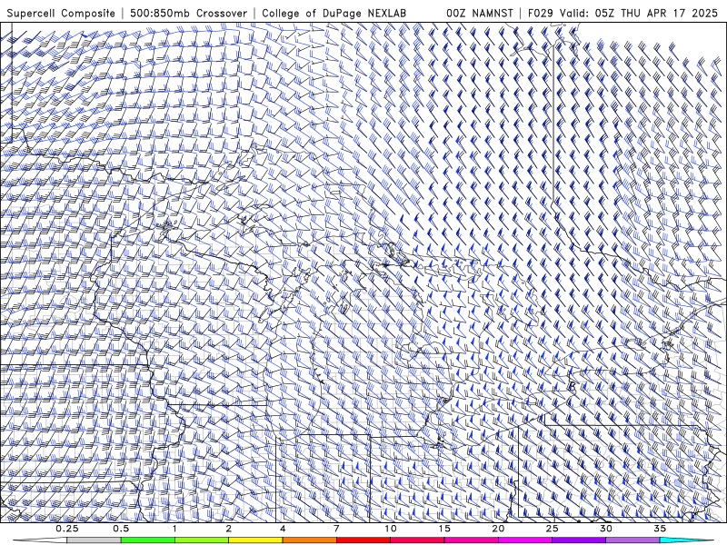Select the lime swatch between 1 and 2
The width and height of the screenshot is (727, 545).
[202, 540]
